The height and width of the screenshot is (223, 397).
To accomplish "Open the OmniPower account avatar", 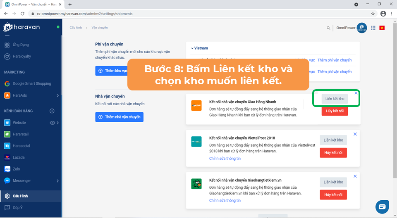I will pos(362,28).
